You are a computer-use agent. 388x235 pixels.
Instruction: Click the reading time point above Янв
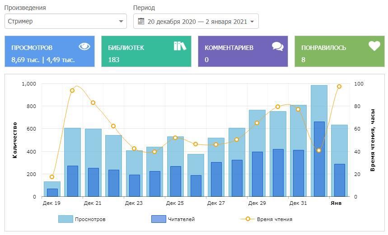(x=339, y=86)
